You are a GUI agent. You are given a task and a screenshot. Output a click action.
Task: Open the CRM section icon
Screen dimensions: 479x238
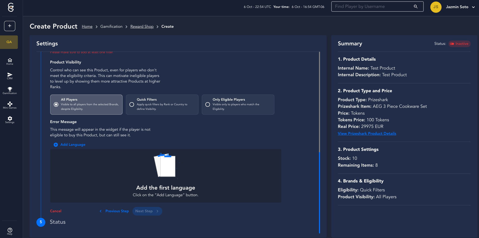point(10,76)
